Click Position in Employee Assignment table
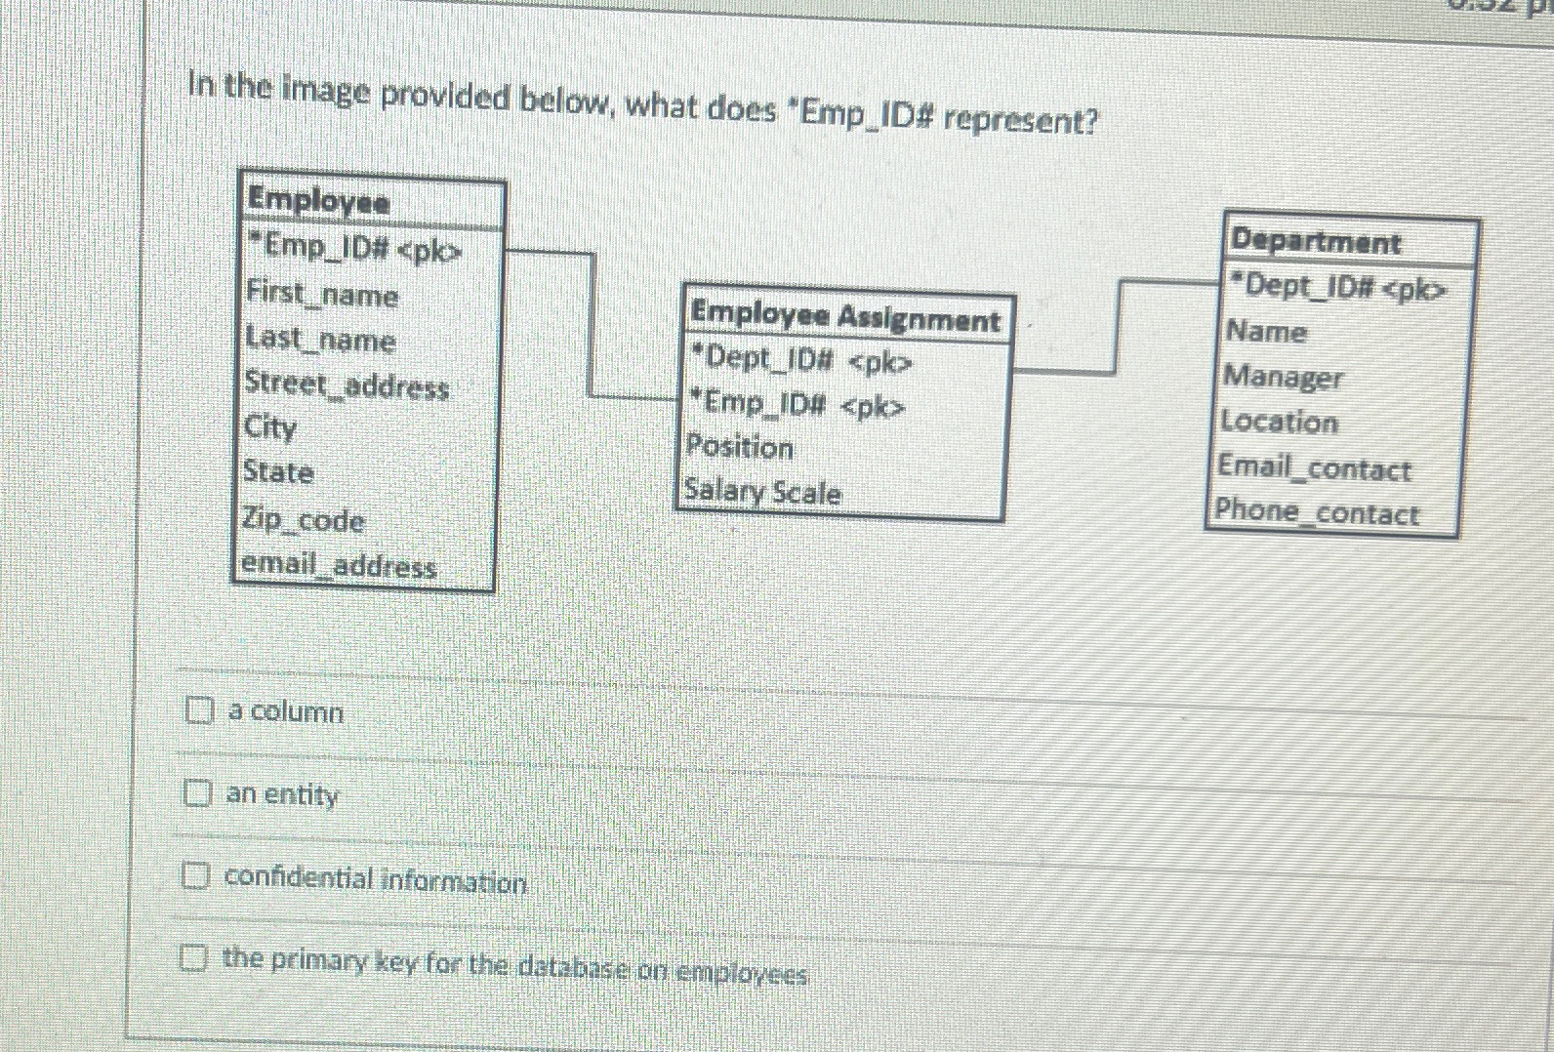The width and height of the screenshot is (1554, 1052). click(x=740, y=447)
